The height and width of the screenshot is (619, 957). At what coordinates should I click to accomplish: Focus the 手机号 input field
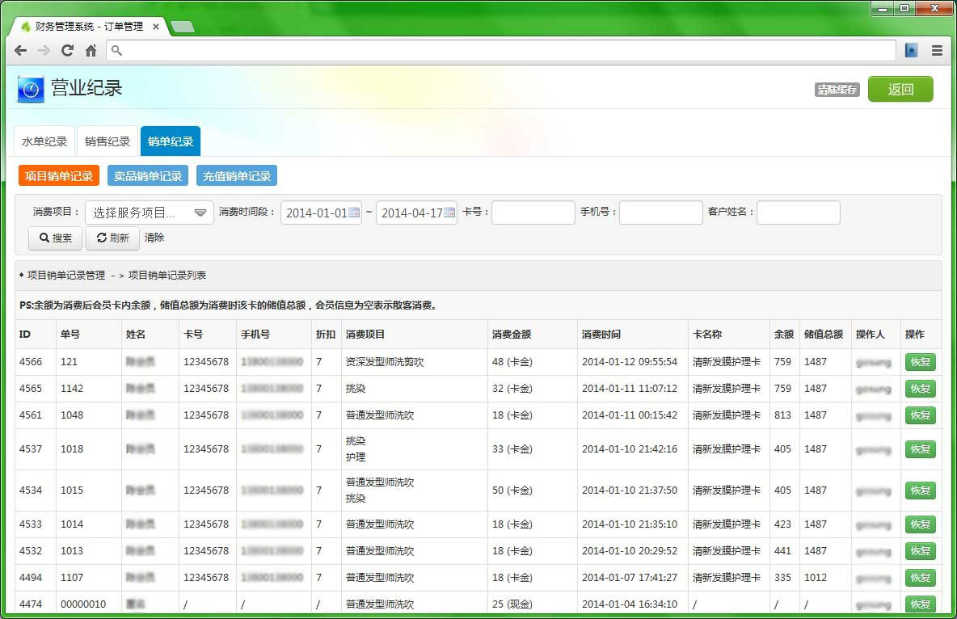click(661, 213)
